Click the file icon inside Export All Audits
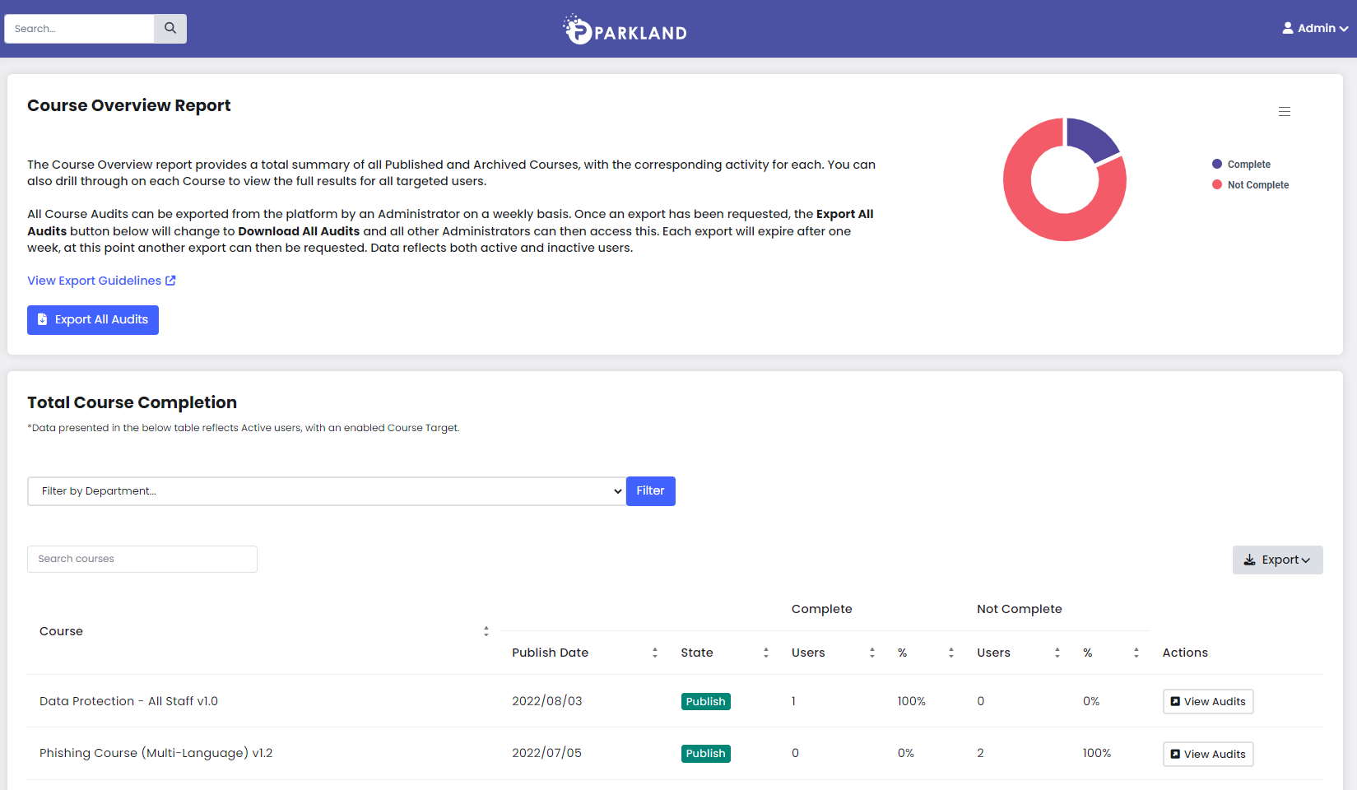Viewport: 1357px width, 790px height. click(x=41, y=319)
